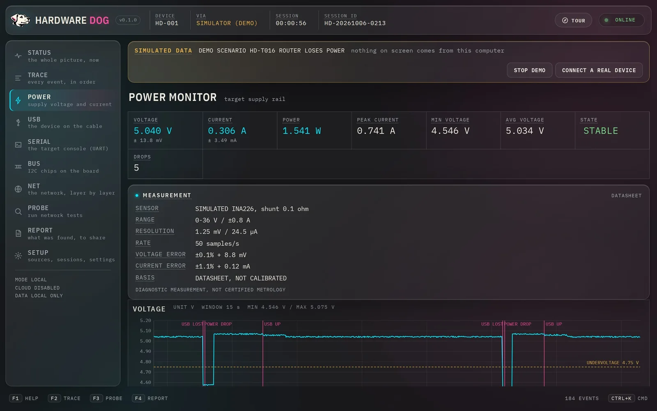Click the Setup gear icon in sidebar
657x411 pixels.
point(18,256)
